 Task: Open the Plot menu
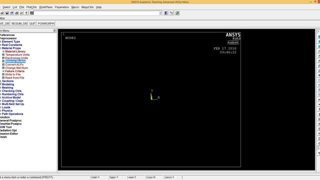click(21, 7)
